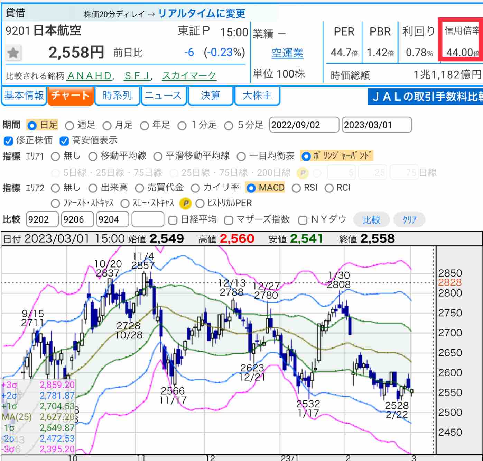Click the premium P icon beside ヒストリカルPER

coord(186,203)
